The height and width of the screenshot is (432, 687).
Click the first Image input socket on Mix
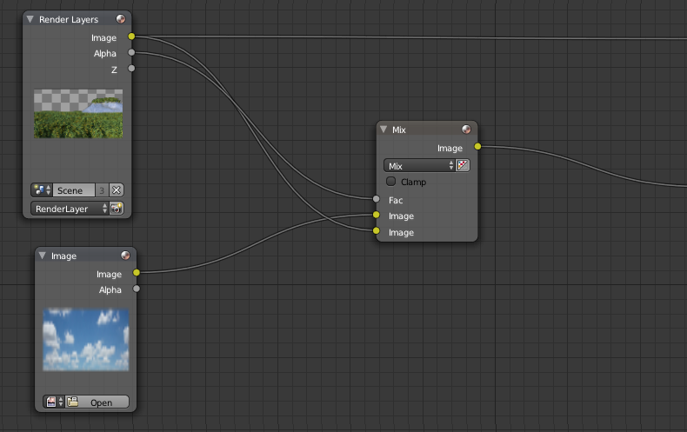(376, 215)
